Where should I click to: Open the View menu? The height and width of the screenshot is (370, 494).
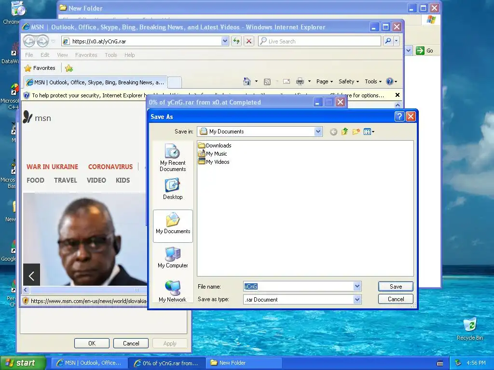[62, 55]
